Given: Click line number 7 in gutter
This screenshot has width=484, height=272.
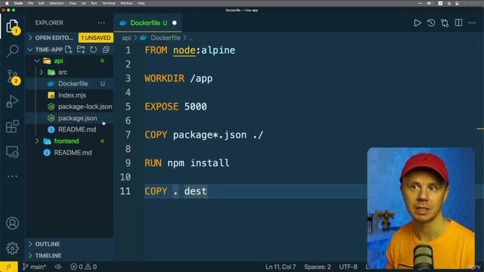Looking at the screenshot, I should pos(128,134).
